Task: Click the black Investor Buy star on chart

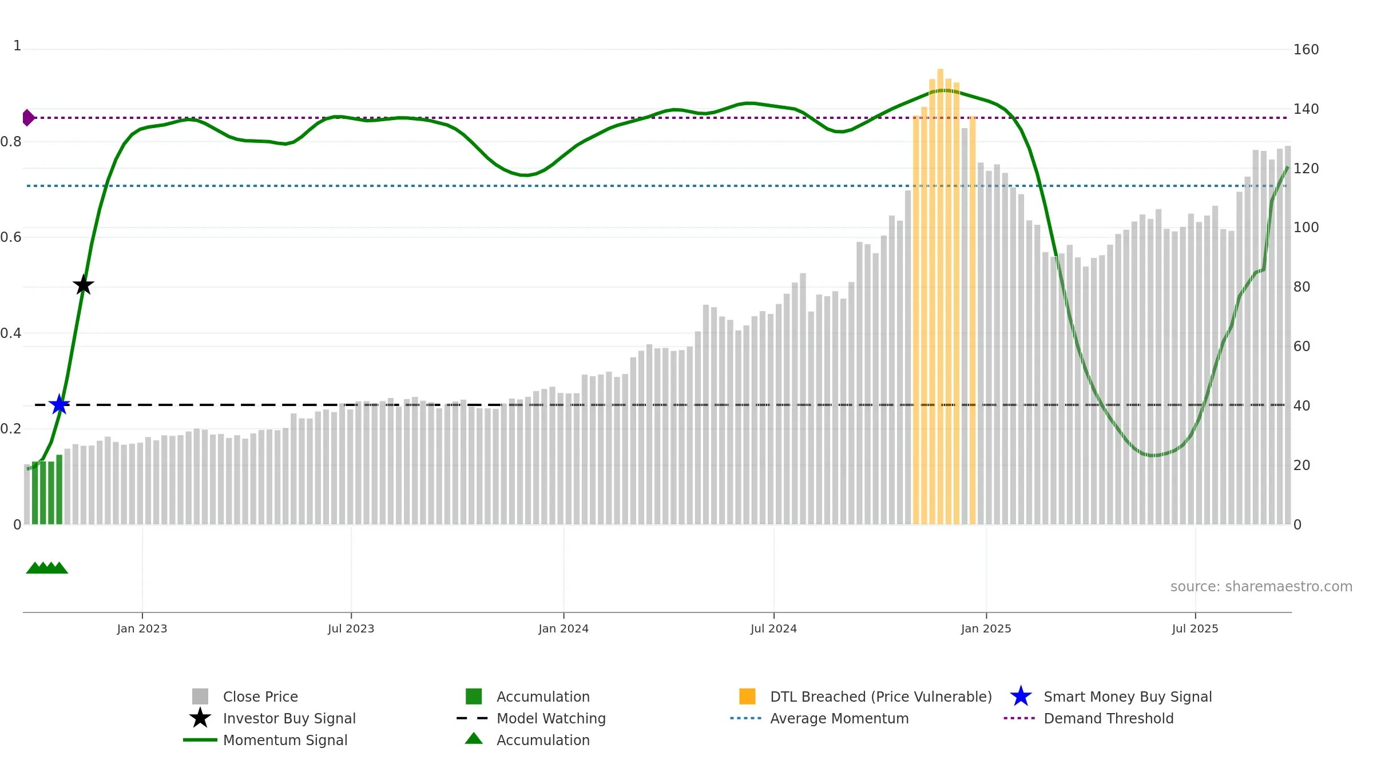Action: click(84, 284)
